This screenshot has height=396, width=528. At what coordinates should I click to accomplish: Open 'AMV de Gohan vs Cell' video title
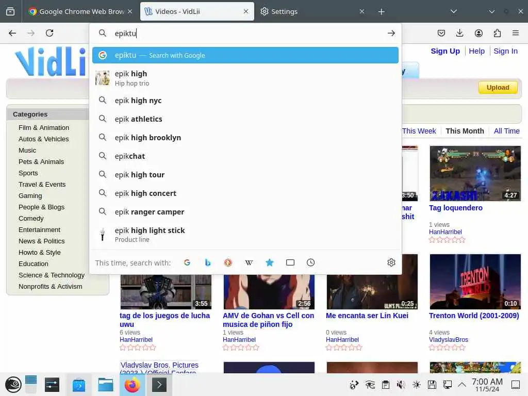pyautogui.click(x=268, y=320)
